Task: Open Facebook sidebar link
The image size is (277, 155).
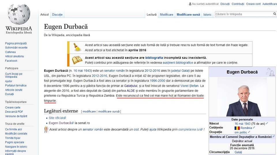Action: point(11,61)
